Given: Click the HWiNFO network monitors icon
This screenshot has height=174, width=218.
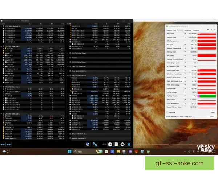Looking at the screenshot, I should click(x=94, y=144).
